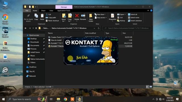Open the File tab

coord(27,11)
